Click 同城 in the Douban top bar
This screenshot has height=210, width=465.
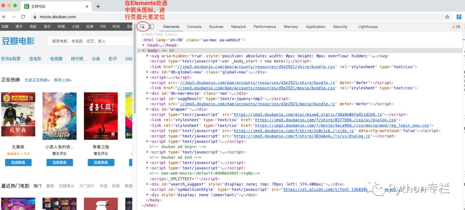62,27
